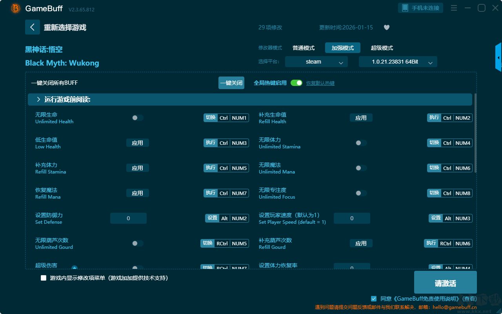Open the 1.0.21.23831 64Bit version dropdown
This screenshot has width=502, height=314.
(x=398, y=62)
